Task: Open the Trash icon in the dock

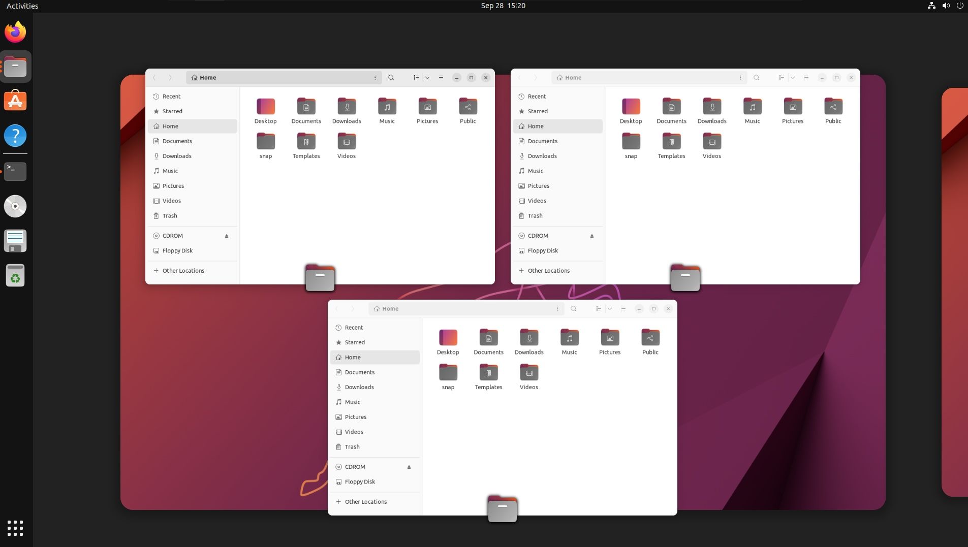Action: click(x=15, y=275)
